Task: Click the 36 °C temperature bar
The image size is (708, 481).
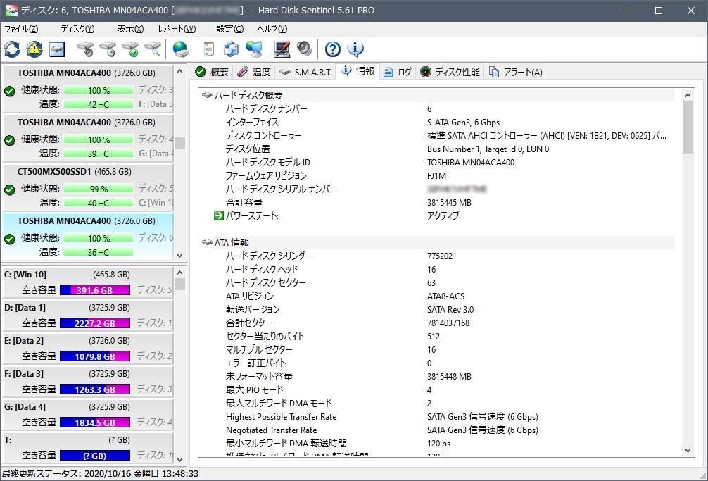Action: [x=99, y=252]
